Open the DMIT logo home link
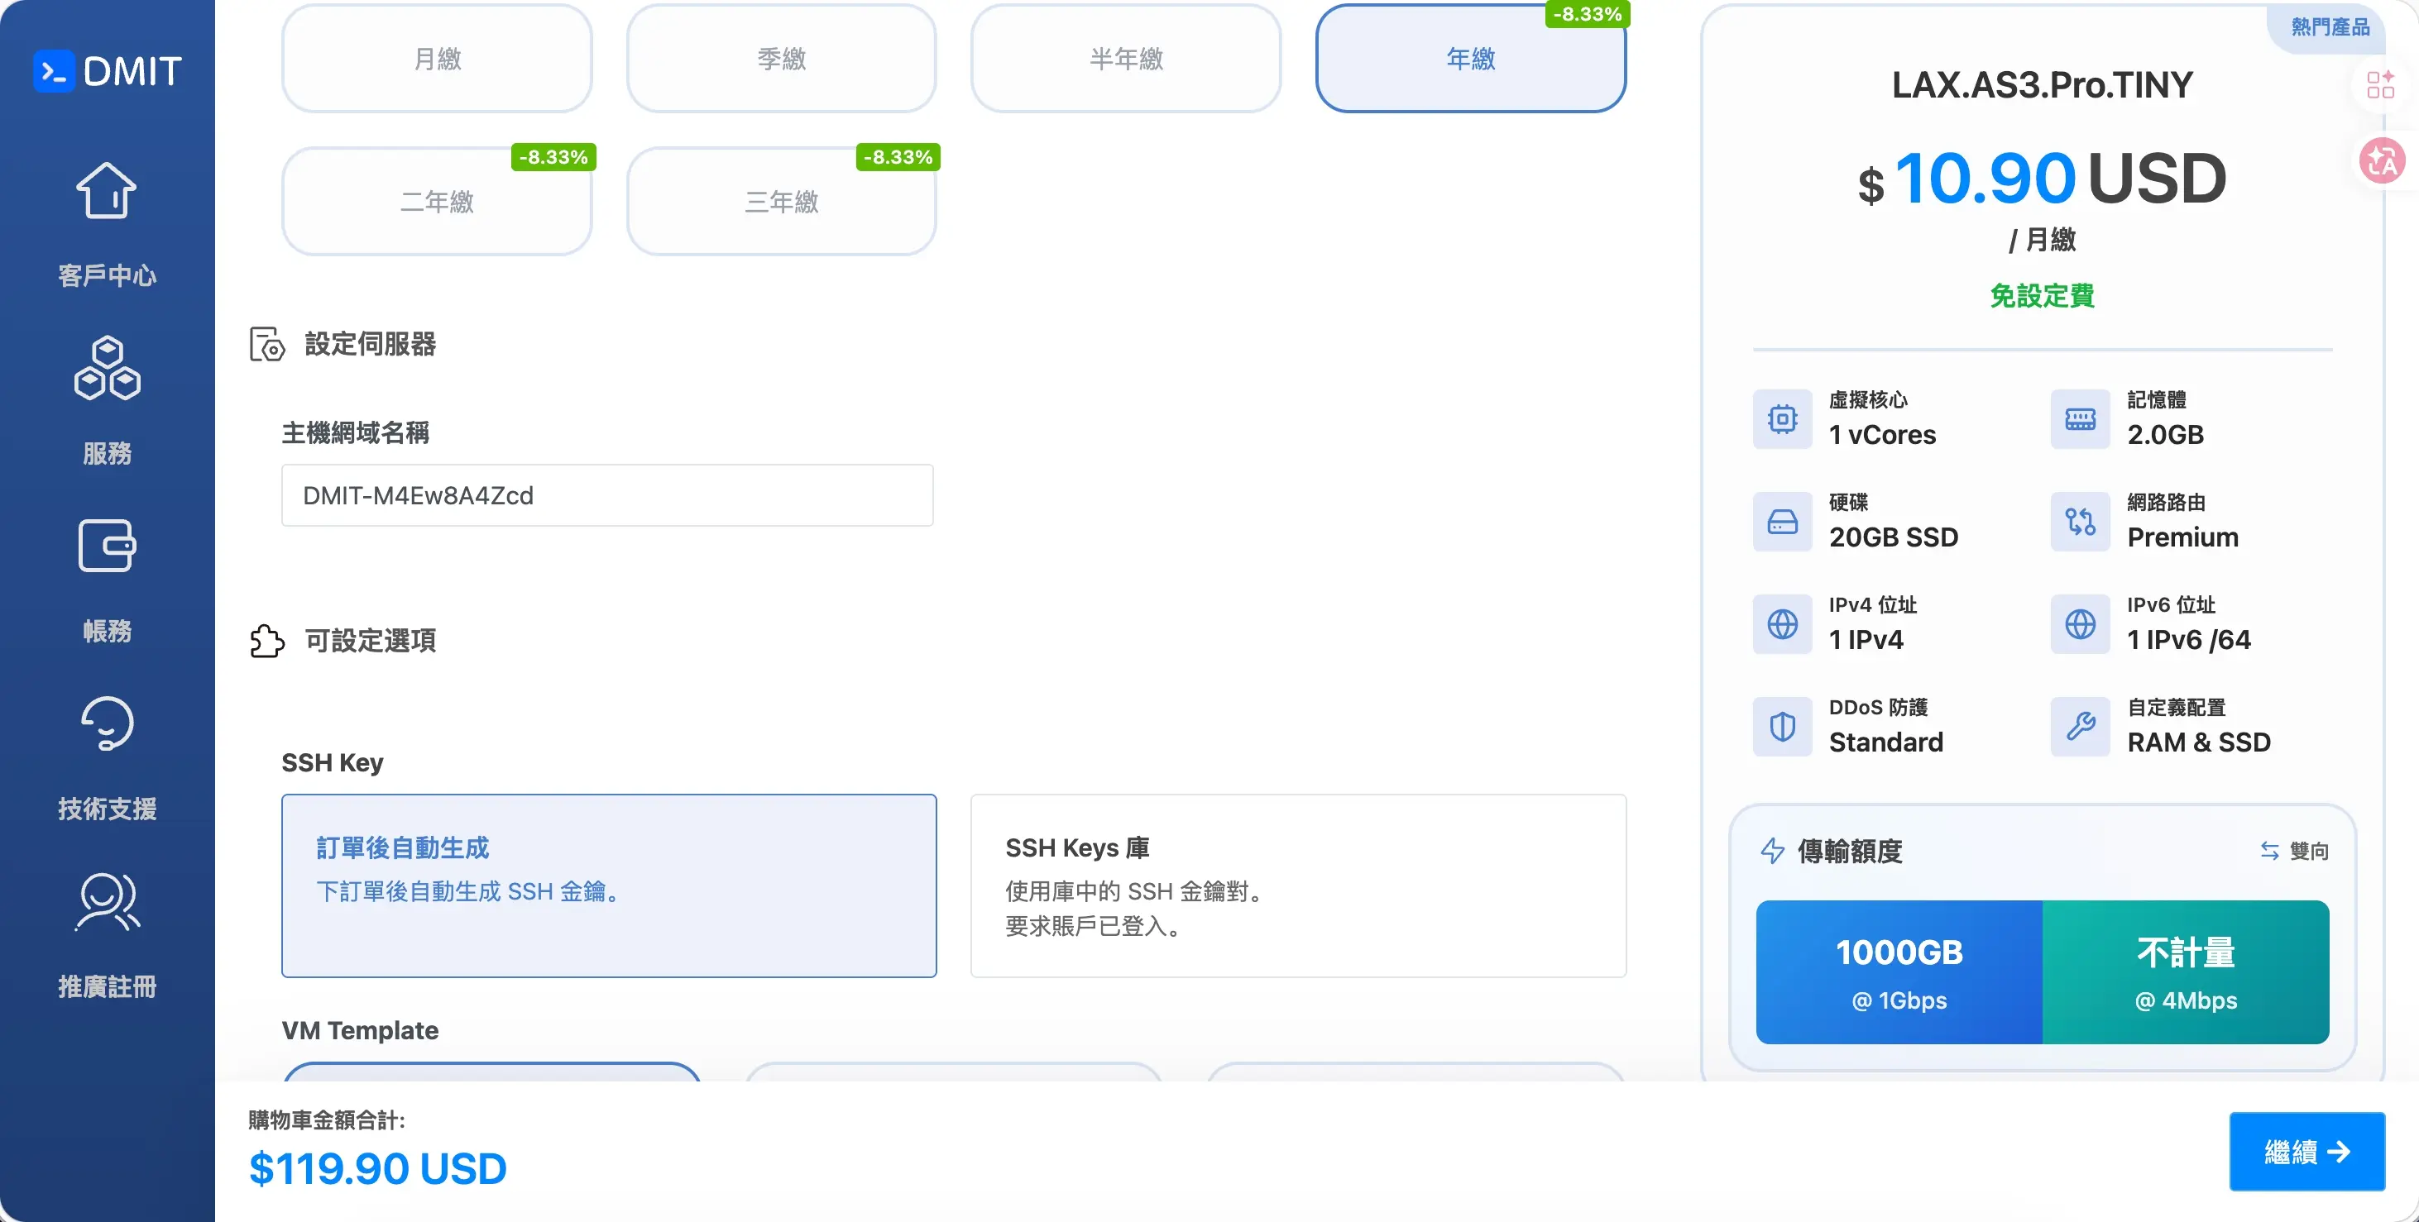This screenshot has width=2419, height=1222. pos(107,71)
